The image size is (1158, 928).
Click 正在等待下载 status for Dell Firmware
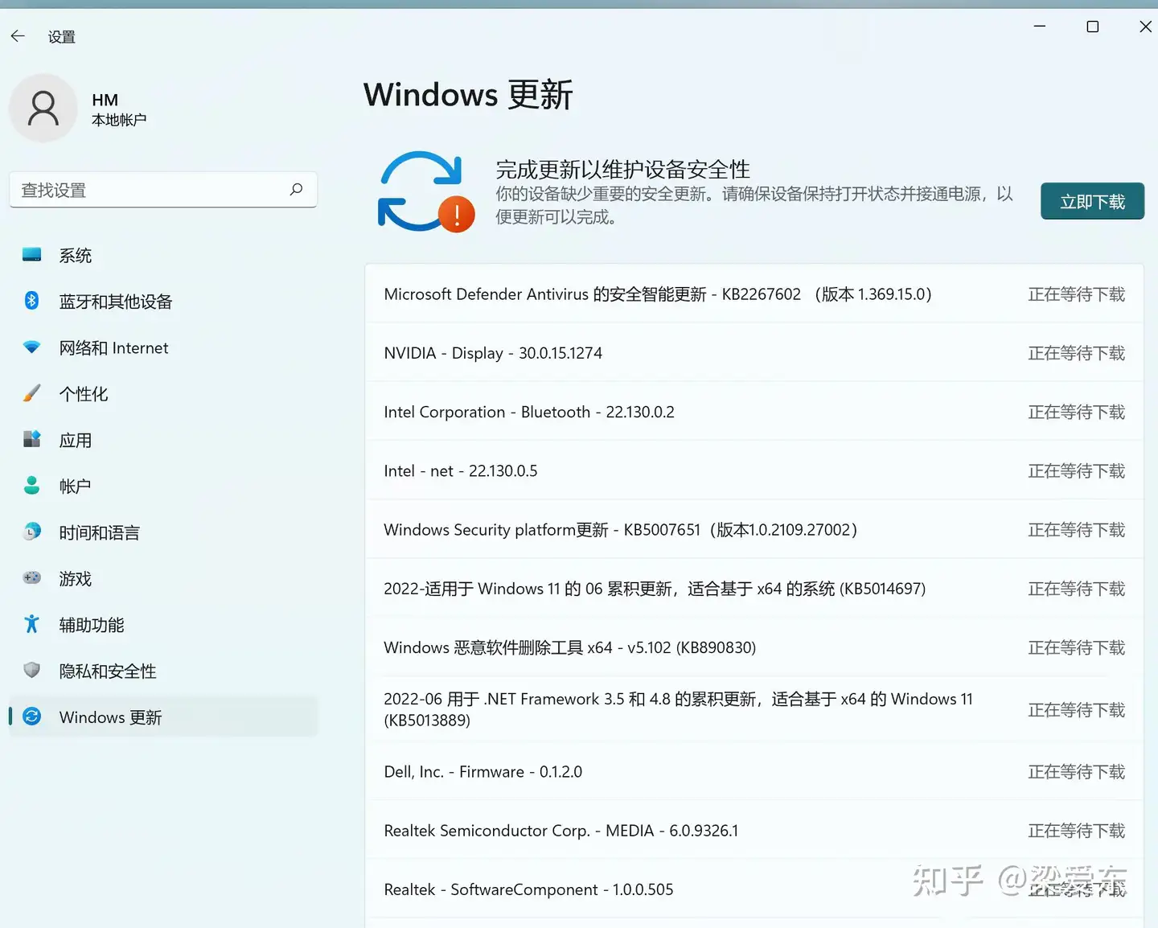pyautogui.click(x=1076, y=772)
